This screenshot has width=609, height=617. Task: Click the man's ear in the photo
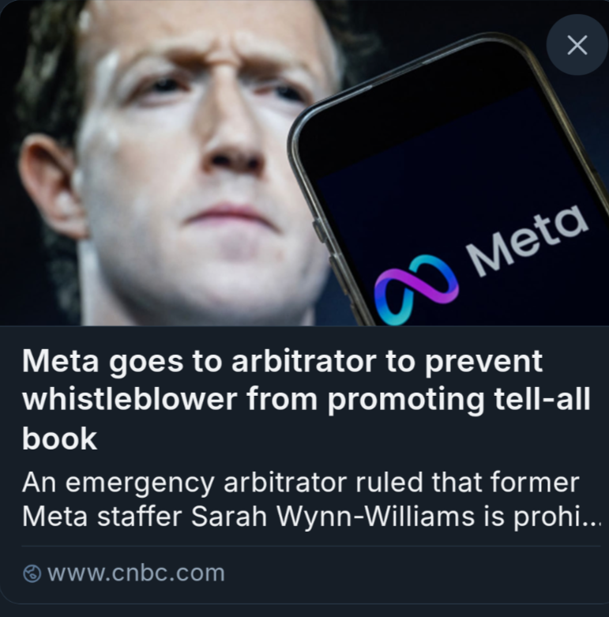coord(49,186)
